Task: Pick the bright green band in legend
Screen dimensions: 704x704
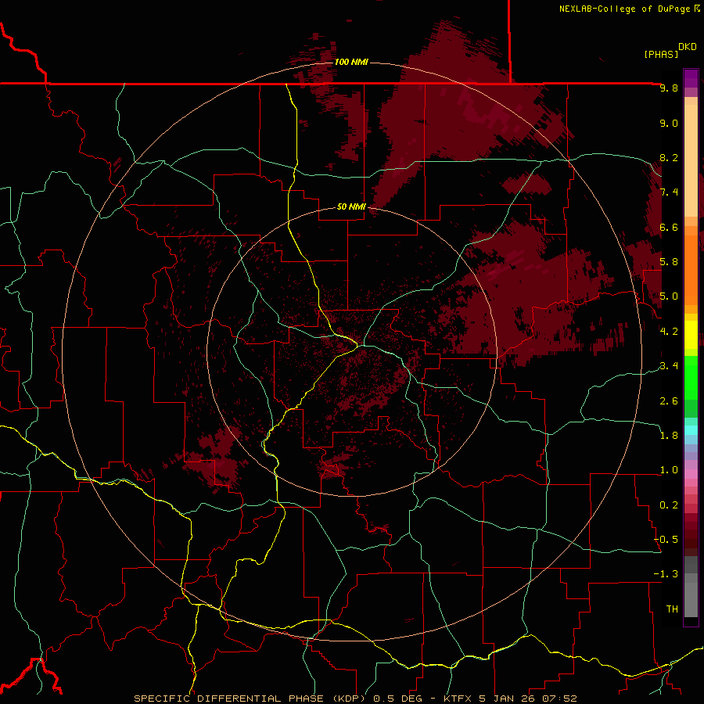Action: point(691,377)
